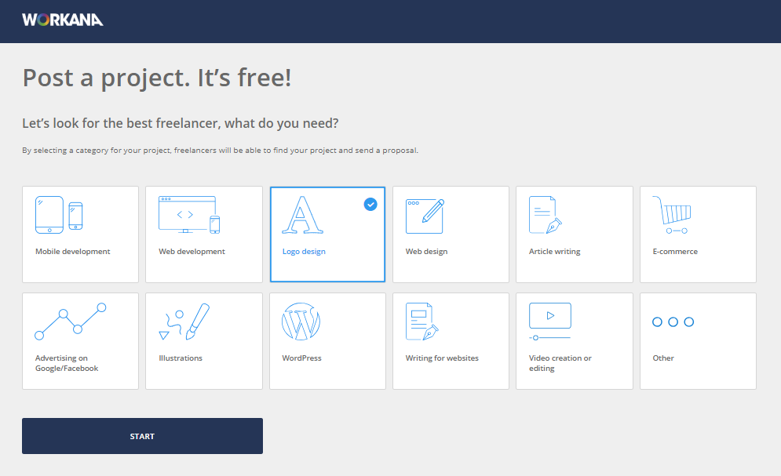Choose the Web development monitor icon
Viewport: 781px width, 476px height.
185,214
